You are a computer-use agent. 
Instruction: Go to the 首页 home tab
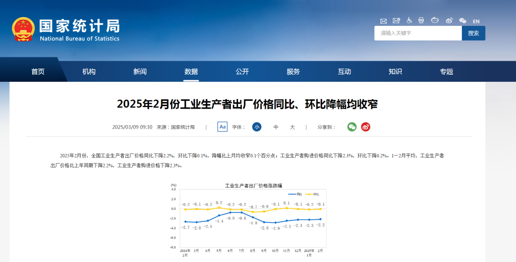(x=38, y=71)
